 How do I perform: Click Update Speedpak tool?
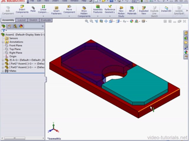[179, 11]
